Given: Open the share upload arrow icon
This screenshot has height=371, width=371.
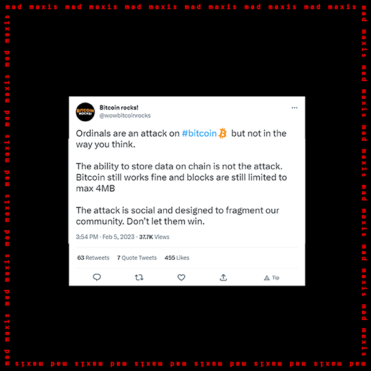Looking at the screenshot, I should click(223, 277).
